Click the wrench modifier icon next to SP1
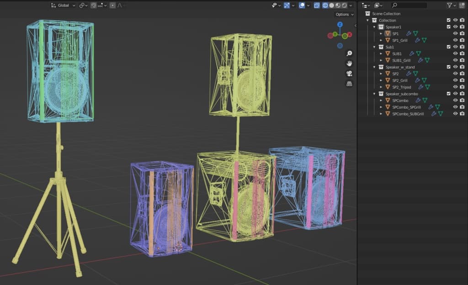 pos(409,33)
